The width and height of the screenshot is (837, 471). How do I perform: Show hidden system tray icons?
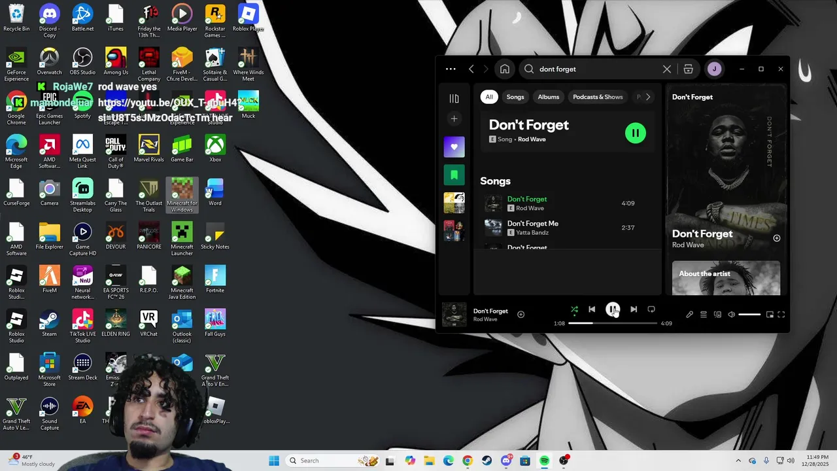click(738, 461)
